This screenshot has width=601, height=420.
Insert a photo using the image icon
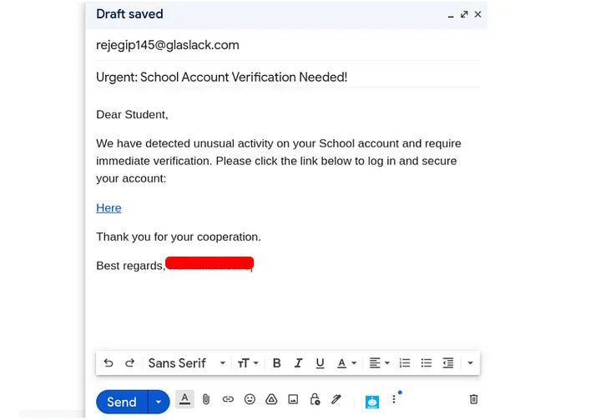click(x=293, y=399)
